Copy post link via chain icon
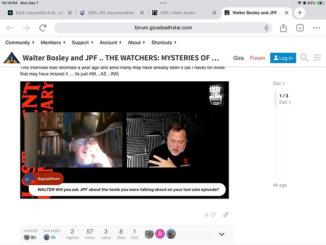The height and width of the screenshot is (245, 326). pyautogui.click(x=226, y=215)
